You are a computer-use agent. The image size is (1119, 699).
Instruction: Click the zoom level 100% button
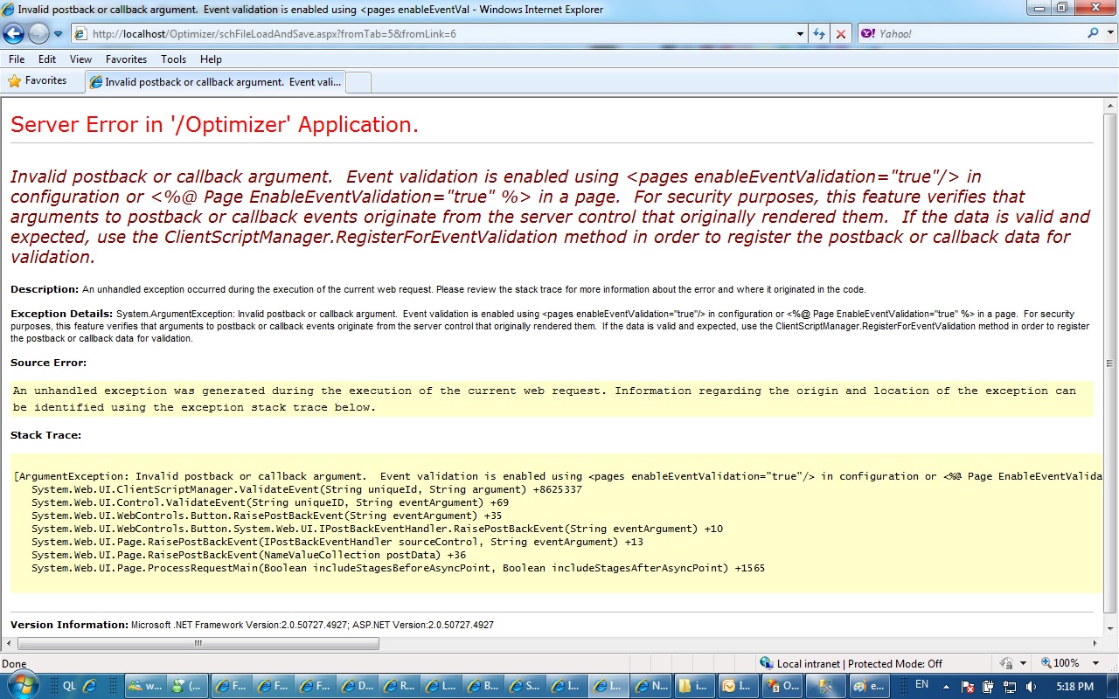point(1059,664)
